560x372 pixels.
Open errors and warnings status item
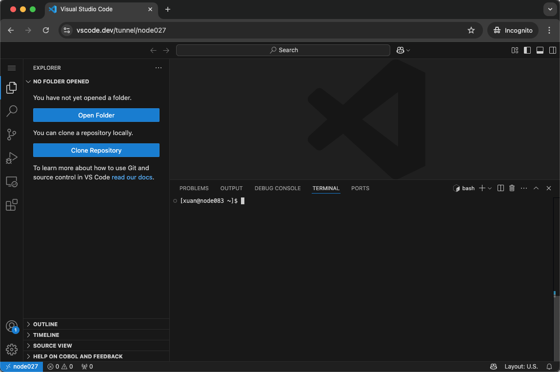(60, 367)
